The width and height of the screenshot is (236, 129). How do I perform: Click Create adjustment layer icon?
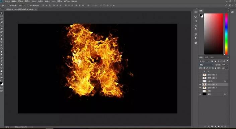pyautogui.click(x=215, y=126)
